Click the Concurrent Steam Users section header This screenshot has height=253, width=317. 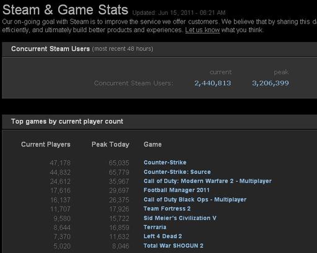point(51,49)
